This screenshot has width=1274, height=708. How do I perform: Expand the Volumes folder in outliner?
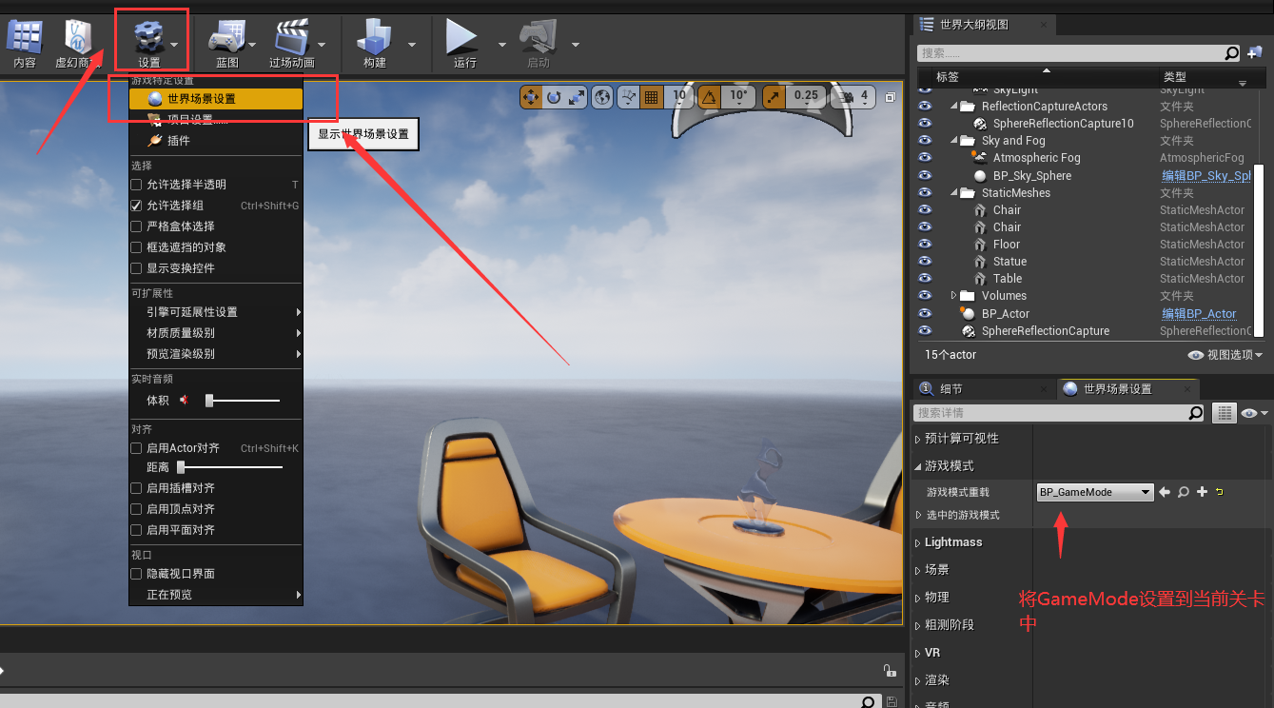954,296
